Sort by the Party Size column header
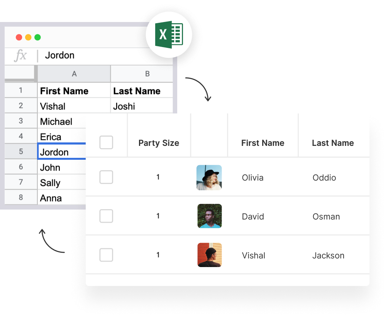 [159, 143]
